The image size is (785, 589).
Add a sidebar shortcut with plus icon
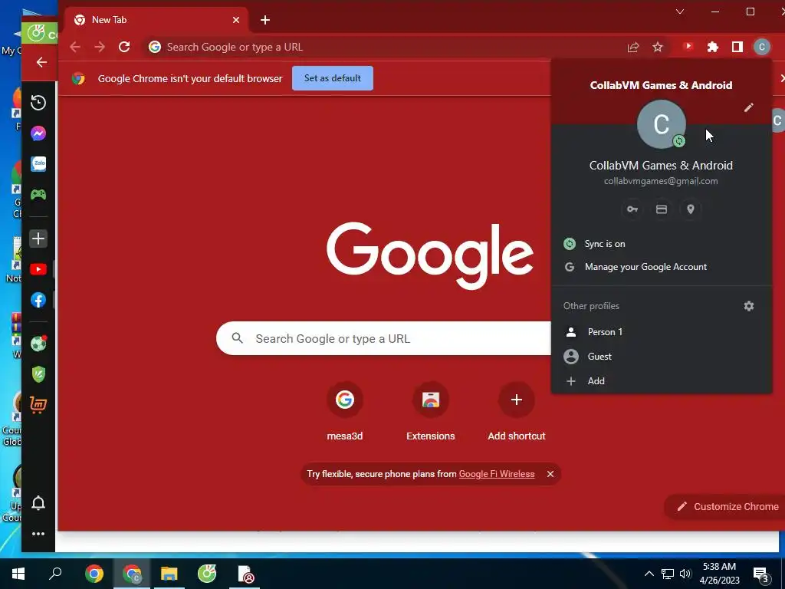tap(38, 239)
